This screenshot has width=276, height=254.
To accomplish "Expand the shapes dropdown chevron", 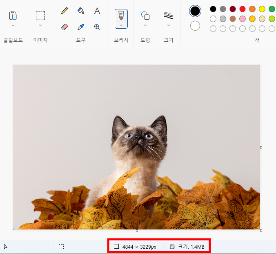I will [145, 25].
